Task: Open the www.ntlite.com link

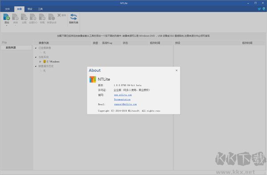Action: point(123,95)
